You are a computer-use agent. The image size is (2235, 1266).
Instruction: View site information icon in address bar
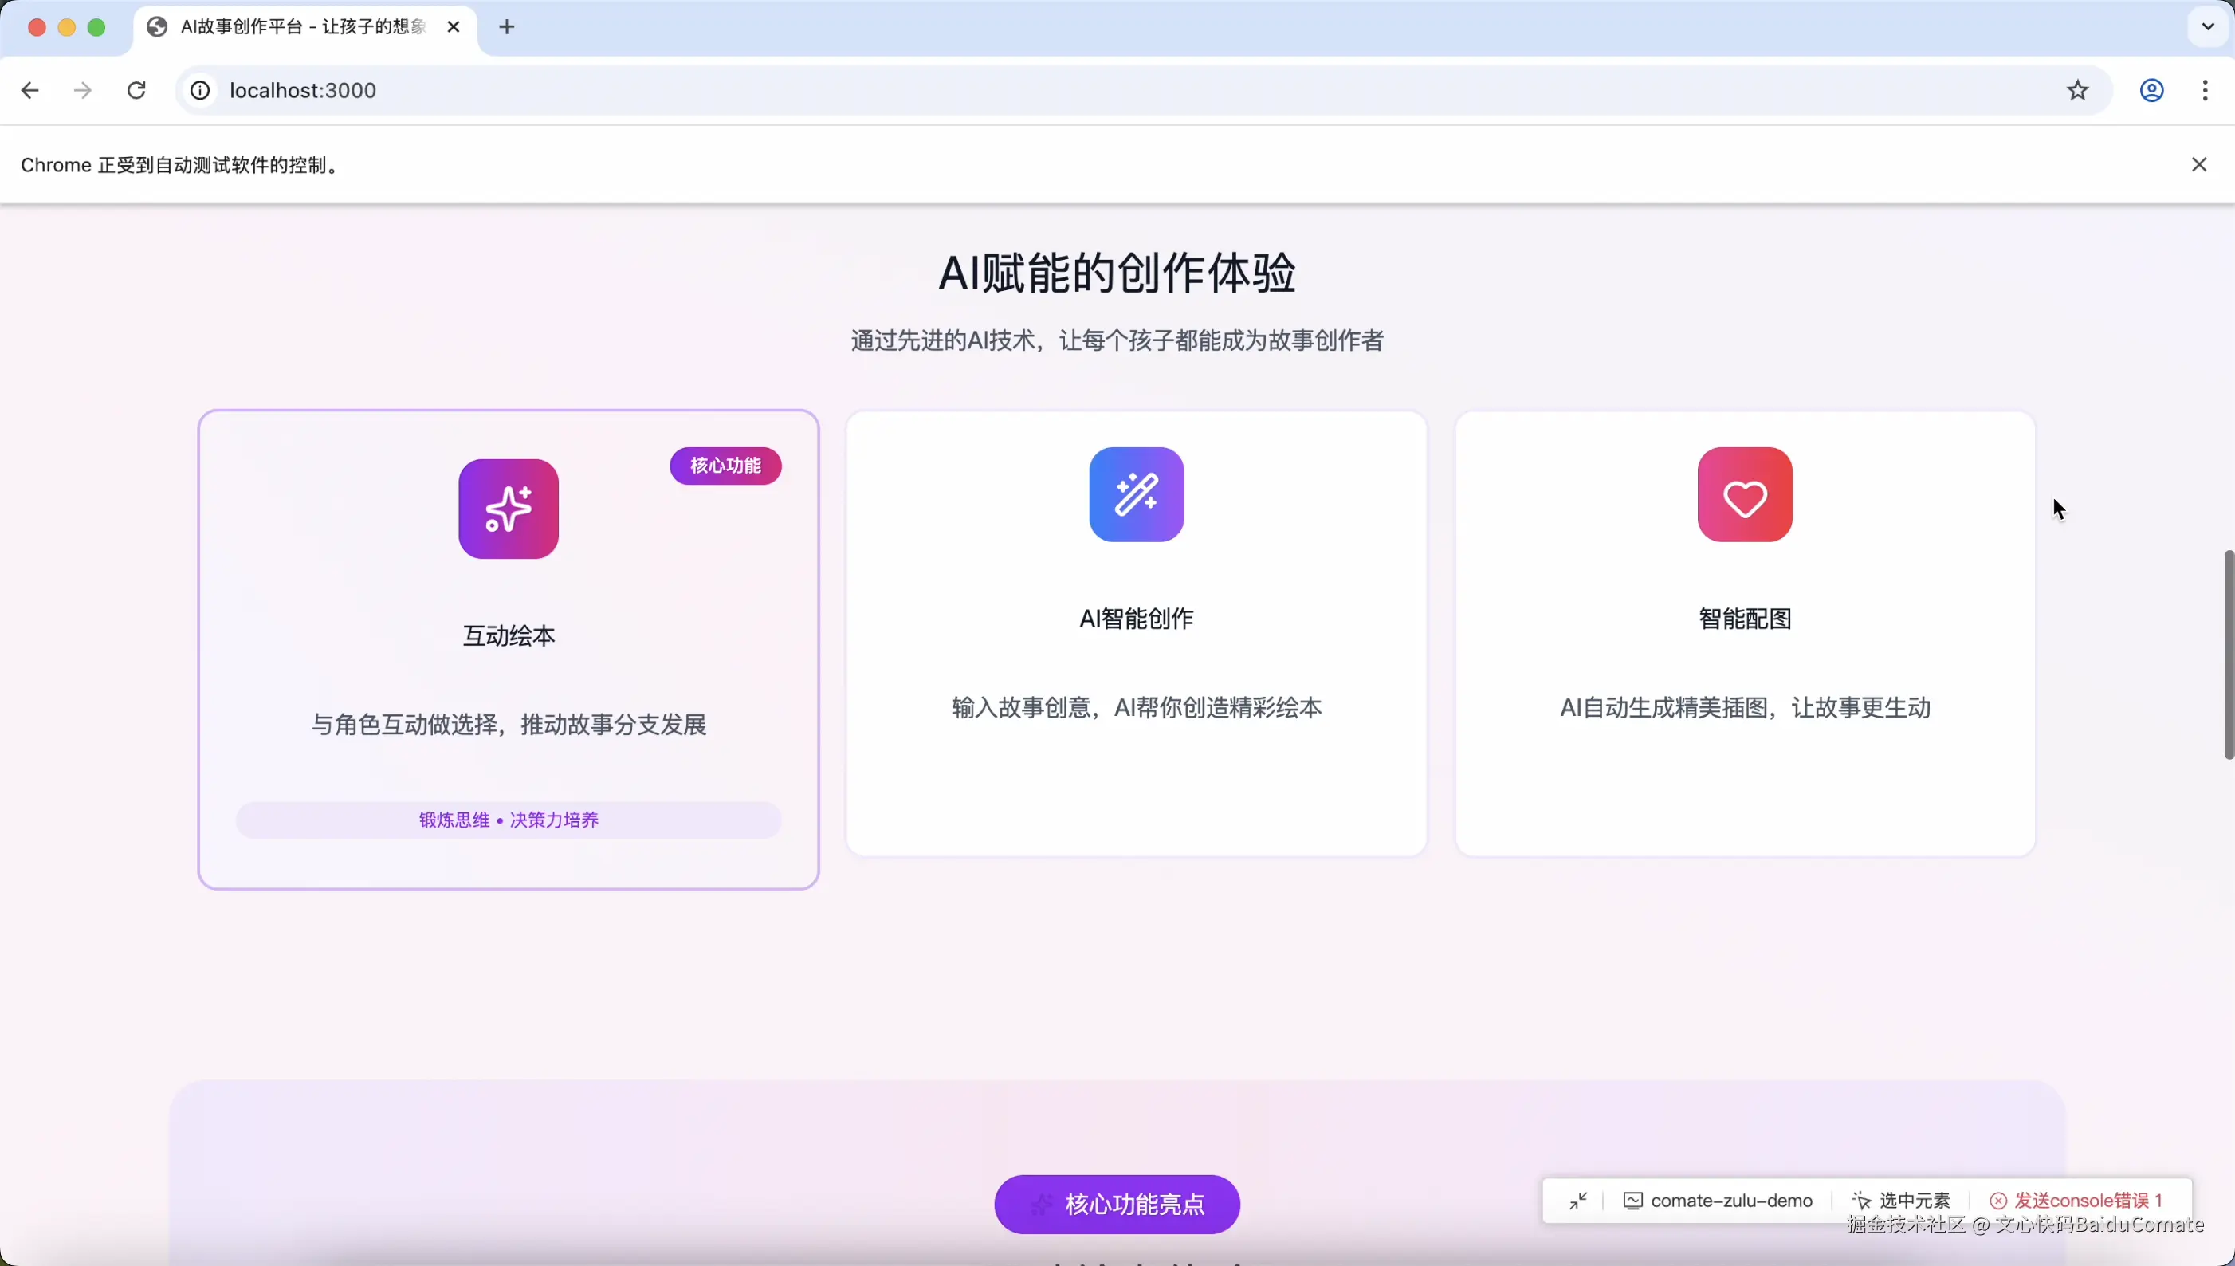click(x=200, y=90)
